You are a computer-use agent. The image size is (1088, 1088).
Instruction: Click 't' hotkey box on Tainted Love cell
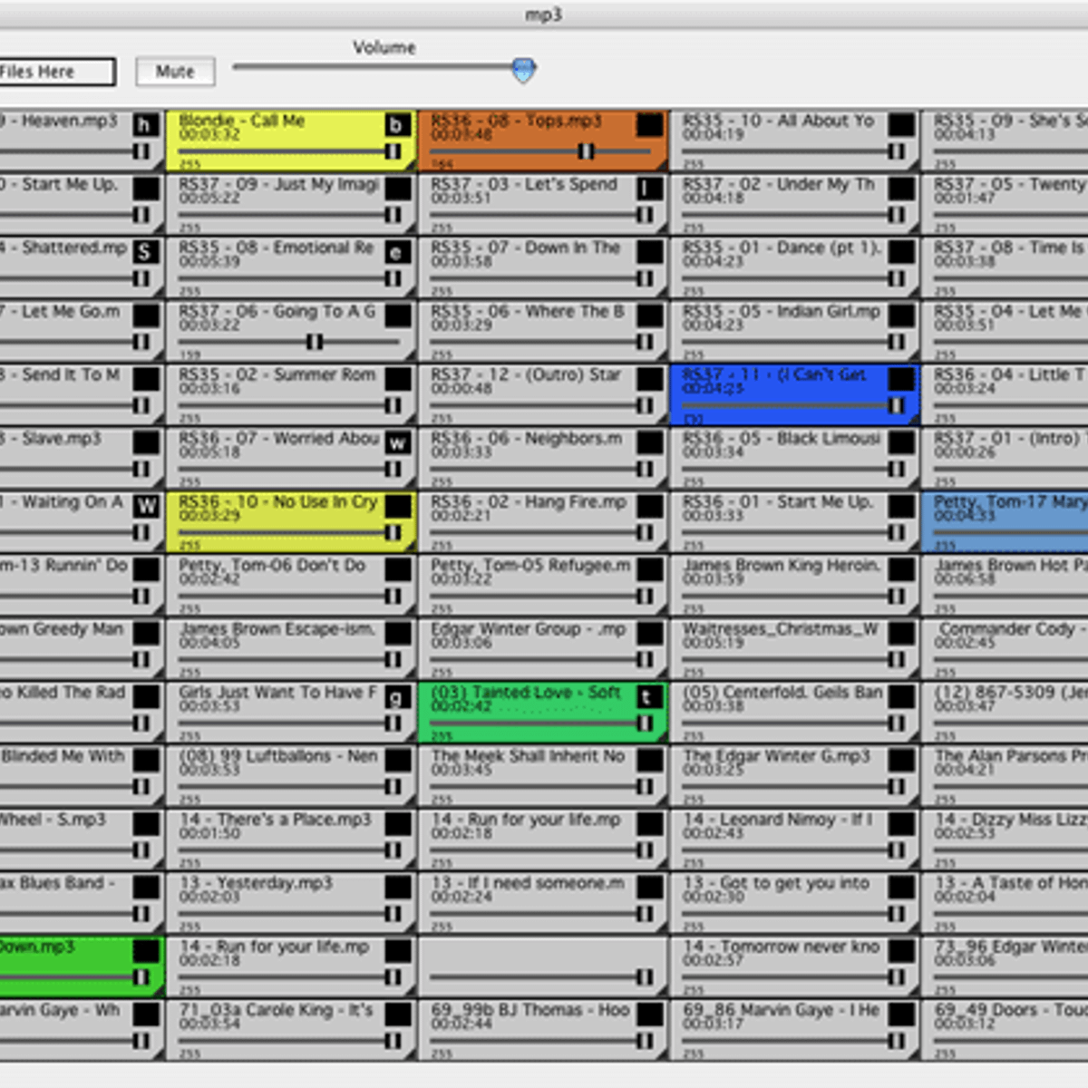(649, 696)
